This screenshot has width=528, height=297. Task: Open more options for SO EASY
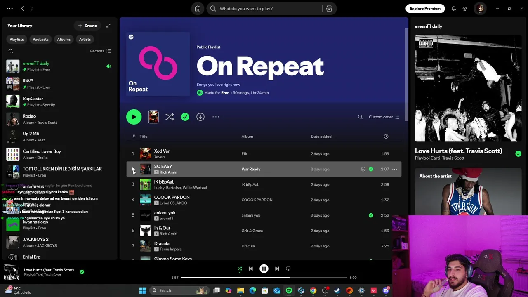click(394, 169)
